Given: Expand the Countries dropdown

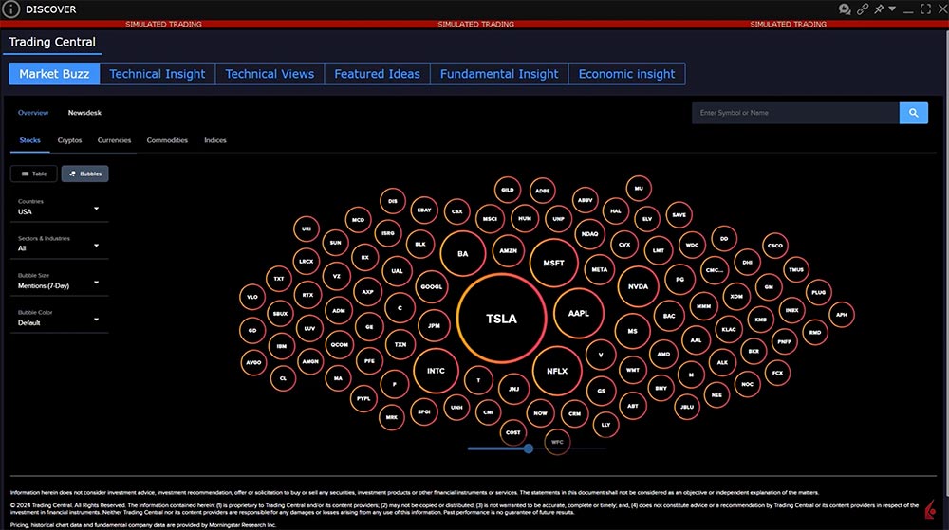Looking at the screenshot, I should [59, 208].
